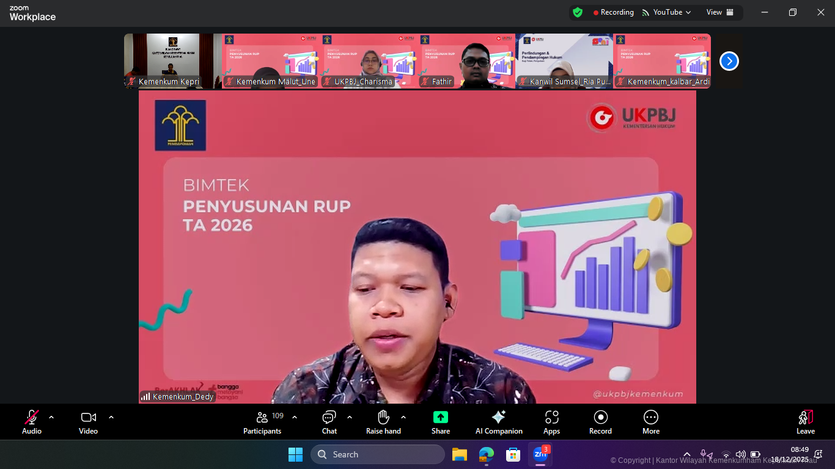
Task: Click the Windows taskbar Search box
Action: (x=378, y=454)
